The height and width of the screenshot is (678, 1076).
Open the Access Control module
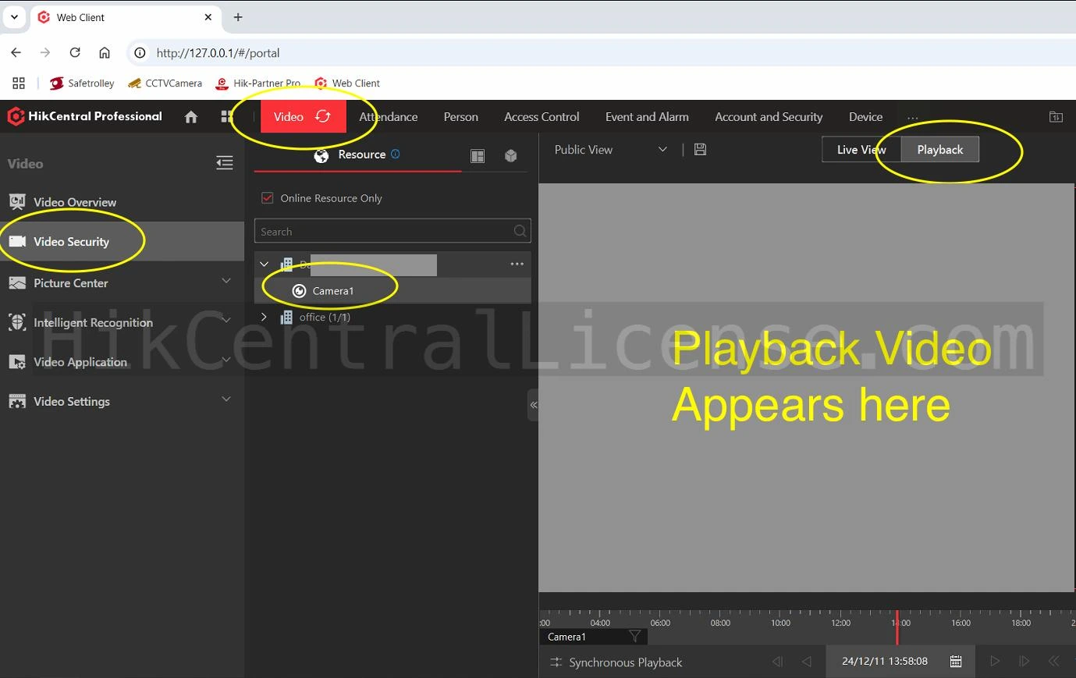click(x=542, y=117)
